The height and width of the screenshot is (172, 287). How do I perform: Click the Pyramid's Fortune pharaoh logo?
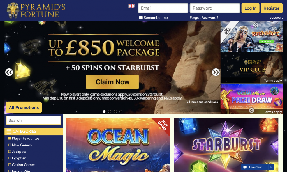[x=13, y=10]
